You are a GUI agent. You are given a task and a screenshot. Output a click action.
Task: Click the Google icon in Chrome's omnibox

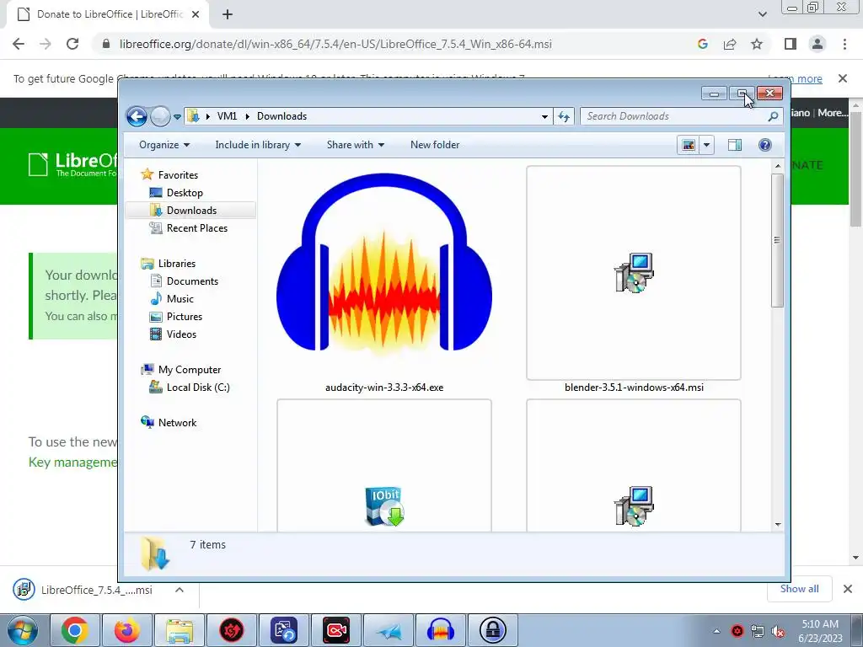702,44
